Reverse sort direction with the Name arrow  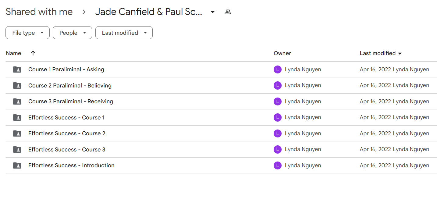point(33,53)
